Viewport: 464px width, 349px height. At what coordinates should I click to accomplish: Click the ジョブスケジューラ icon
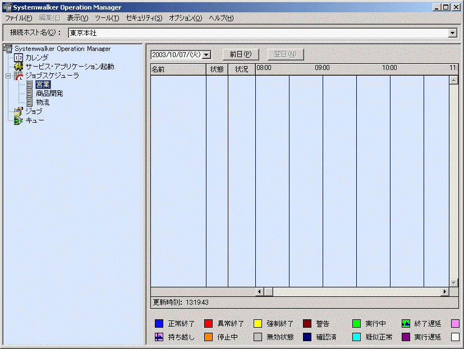(19, 76)
